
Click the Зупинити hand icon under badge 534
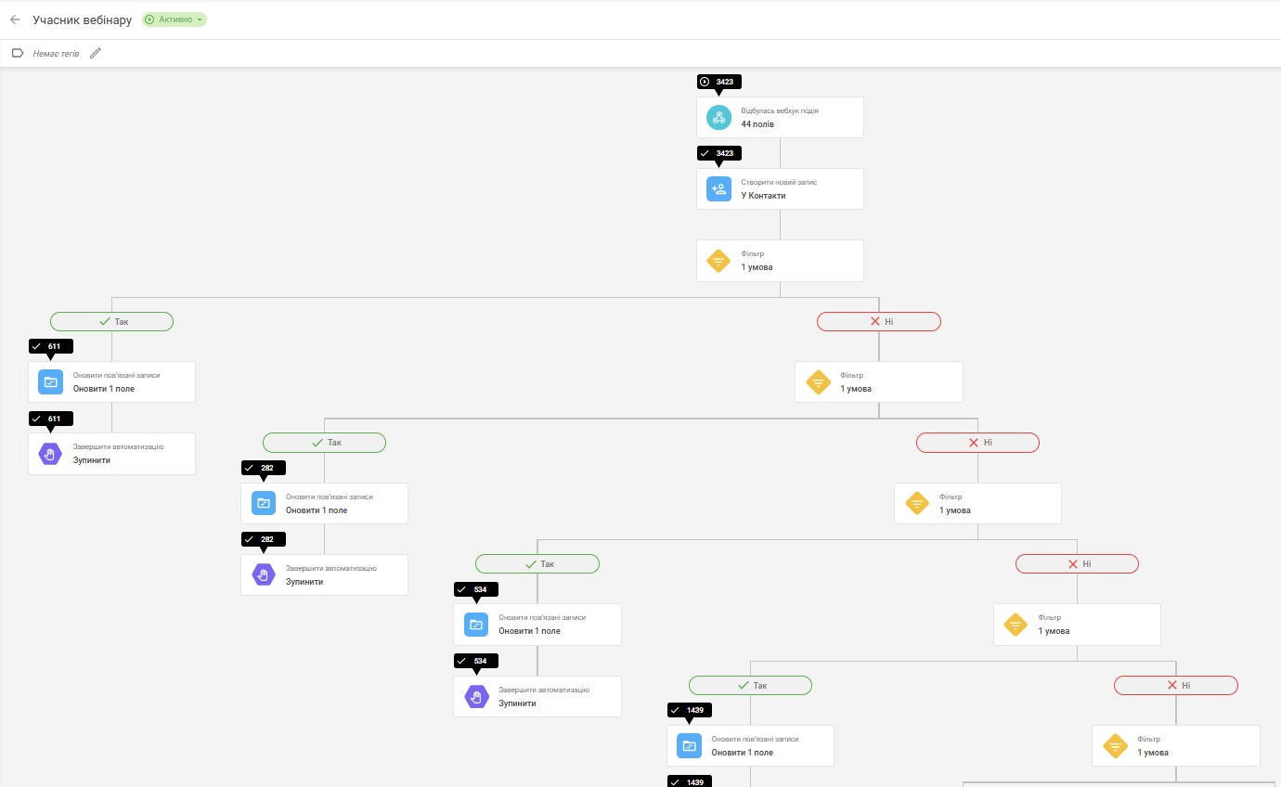pos(475,696)
